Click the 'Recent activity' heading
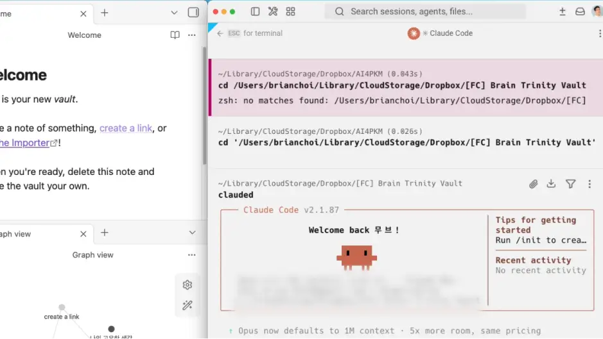Viewport: 603px width, 339px height. click(x=533, y=260)
